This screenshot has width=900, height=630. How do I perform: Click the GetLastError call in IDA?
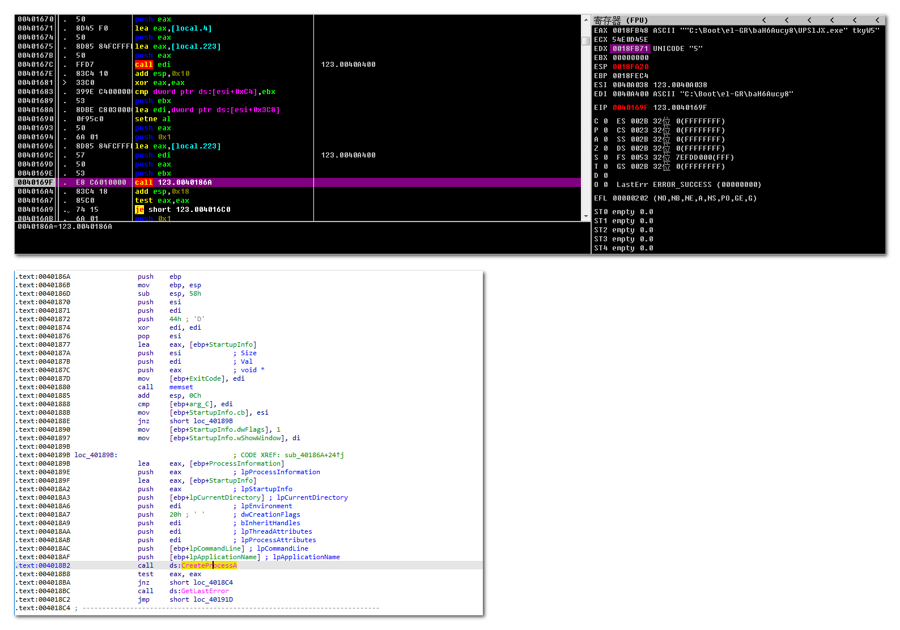(205, 591)
